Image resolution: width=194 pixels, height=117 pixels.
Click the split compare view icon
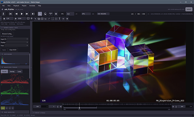pos(42,19)
